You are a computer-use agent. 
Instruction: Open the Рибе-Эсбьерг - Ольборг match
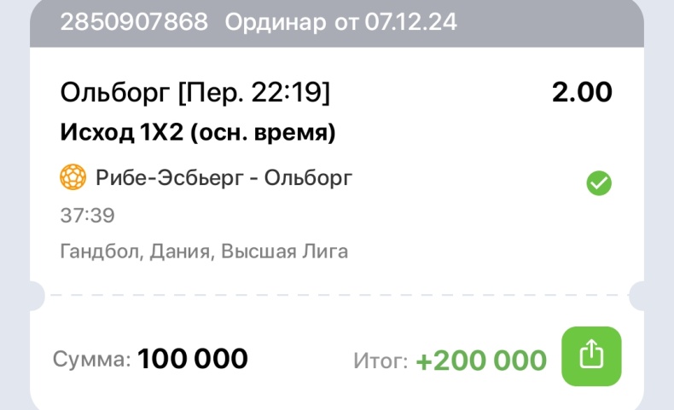click(224, 177)
